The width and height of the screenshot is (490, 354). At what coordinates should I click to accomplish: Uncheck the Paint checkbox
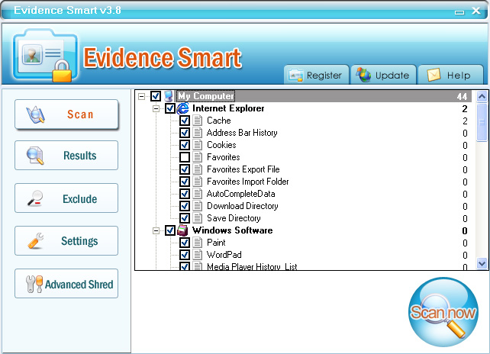pos(185,243)
